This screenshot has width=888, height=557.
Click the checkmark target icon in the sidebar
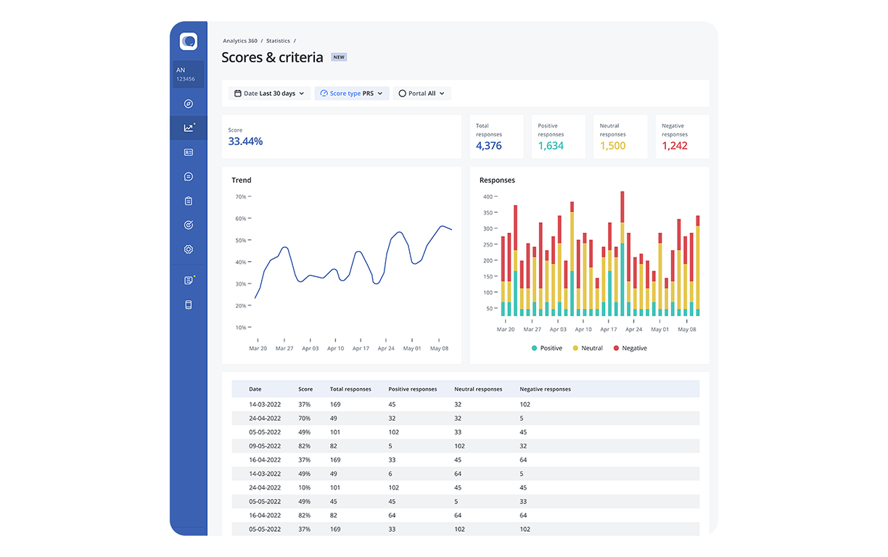coord(188,225)
